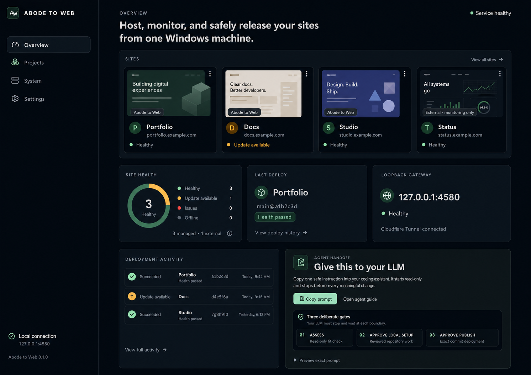The width and height of the screenshot is (531, 375).
Task: Click the Three deliberate gates shield icon
Action: pos(301,317)
